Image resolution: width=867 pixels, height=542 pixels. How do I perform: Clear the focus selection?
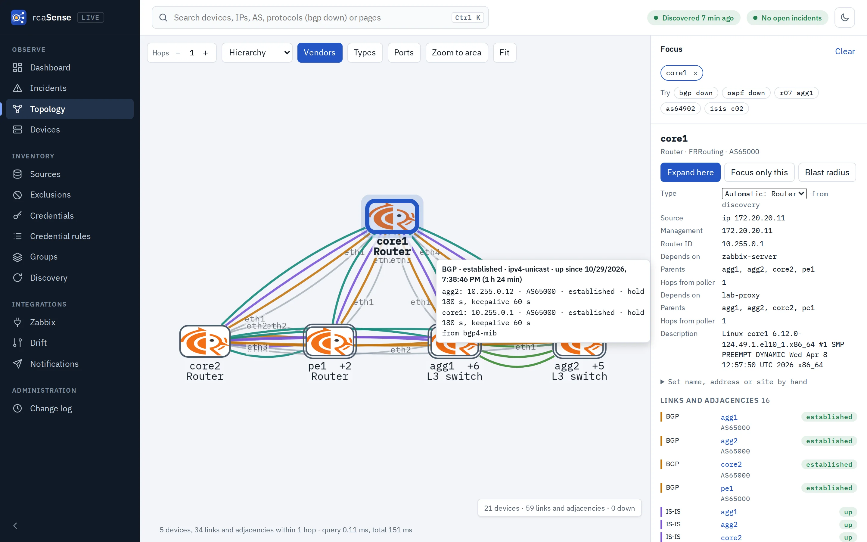coord(845,51)
